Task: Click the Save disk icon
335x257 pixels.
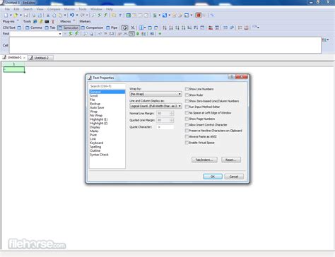Action: click(25, 15)
